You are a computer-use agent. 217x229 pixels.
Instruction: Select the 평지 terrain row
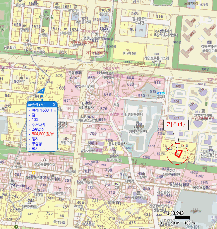click(35, 149)
